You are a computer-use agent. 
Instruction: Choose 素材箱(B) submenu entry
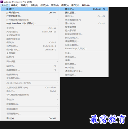(x=84, y=23)
